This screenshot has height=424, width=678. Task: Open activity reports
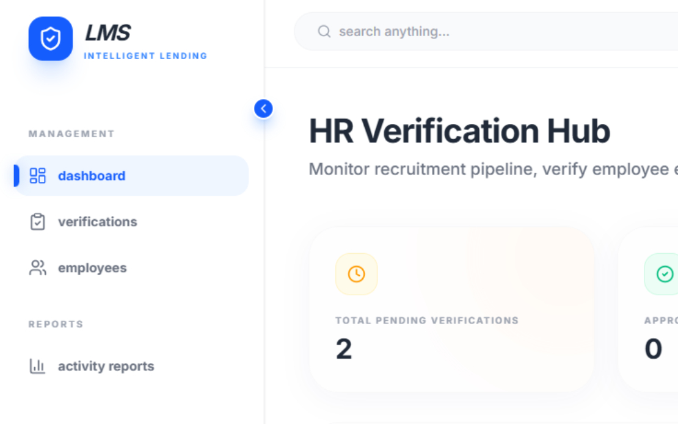tap(131, 366)
